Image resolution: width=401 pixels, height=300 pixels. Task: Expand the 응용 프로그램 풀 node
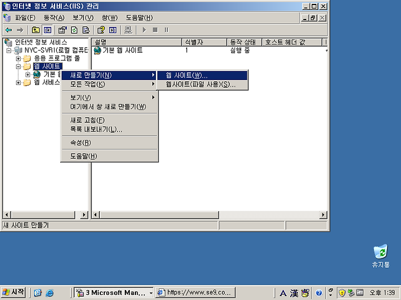coord(18,59)
